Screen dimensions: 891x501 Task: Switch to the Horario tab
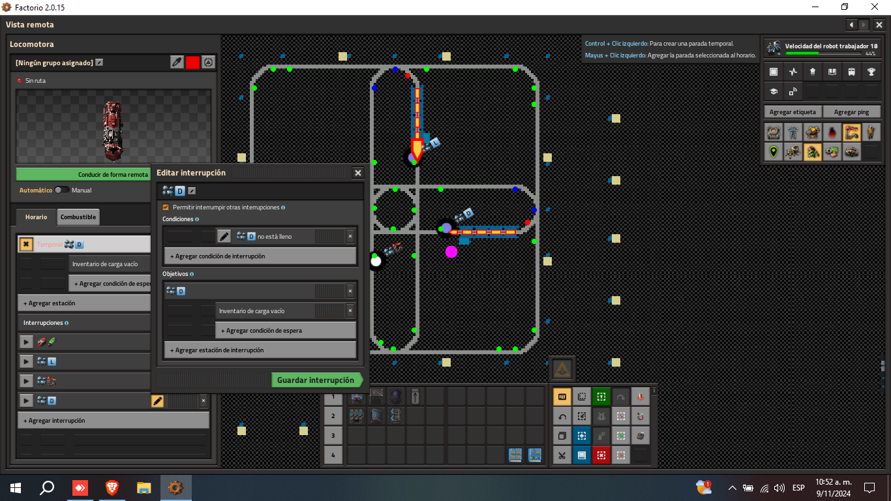click(x=37, y=217)
